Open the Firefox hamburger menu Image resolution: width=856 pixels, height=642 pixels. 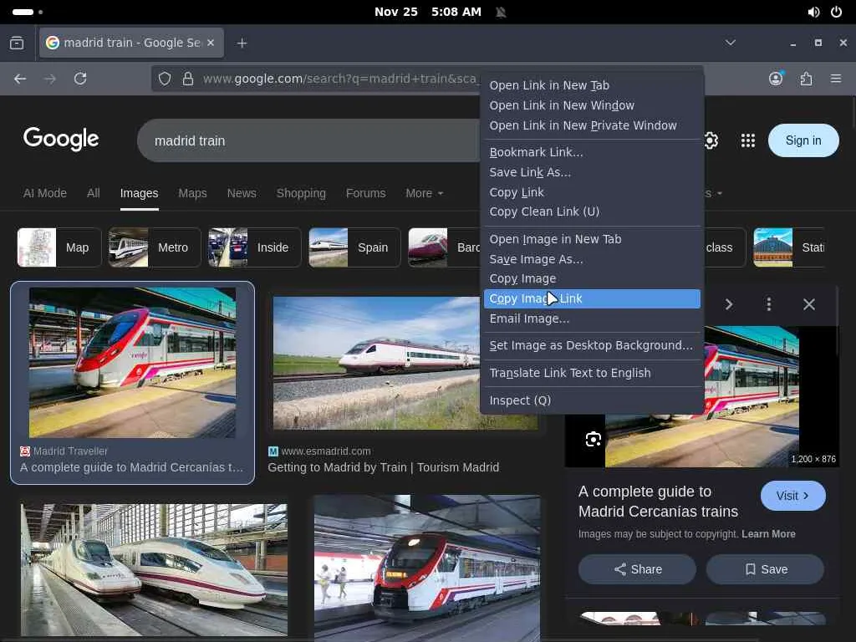(x=836, y=79)
